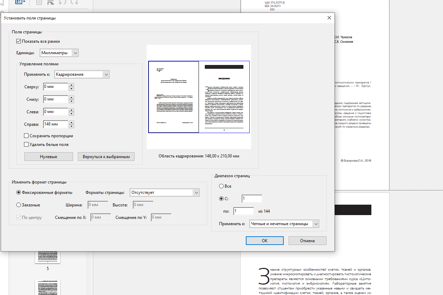The height and width of the screenshot is (295, 443).
Task: Click the crop preview image in dialog
Action: (199, 97)
